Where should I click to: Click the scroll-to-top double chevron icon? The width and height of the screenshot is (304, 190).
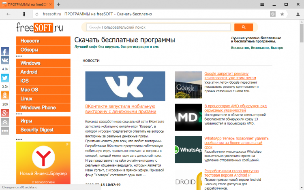tap(5, 122)
